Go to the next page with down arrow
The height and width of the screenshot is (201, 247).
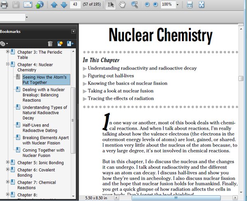[64, 5]
